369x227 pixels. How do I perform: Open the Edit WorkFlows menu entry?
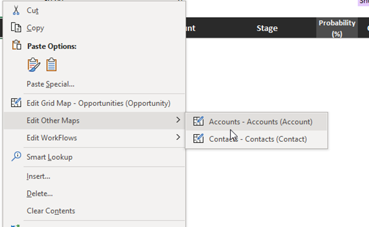point(52,138)
